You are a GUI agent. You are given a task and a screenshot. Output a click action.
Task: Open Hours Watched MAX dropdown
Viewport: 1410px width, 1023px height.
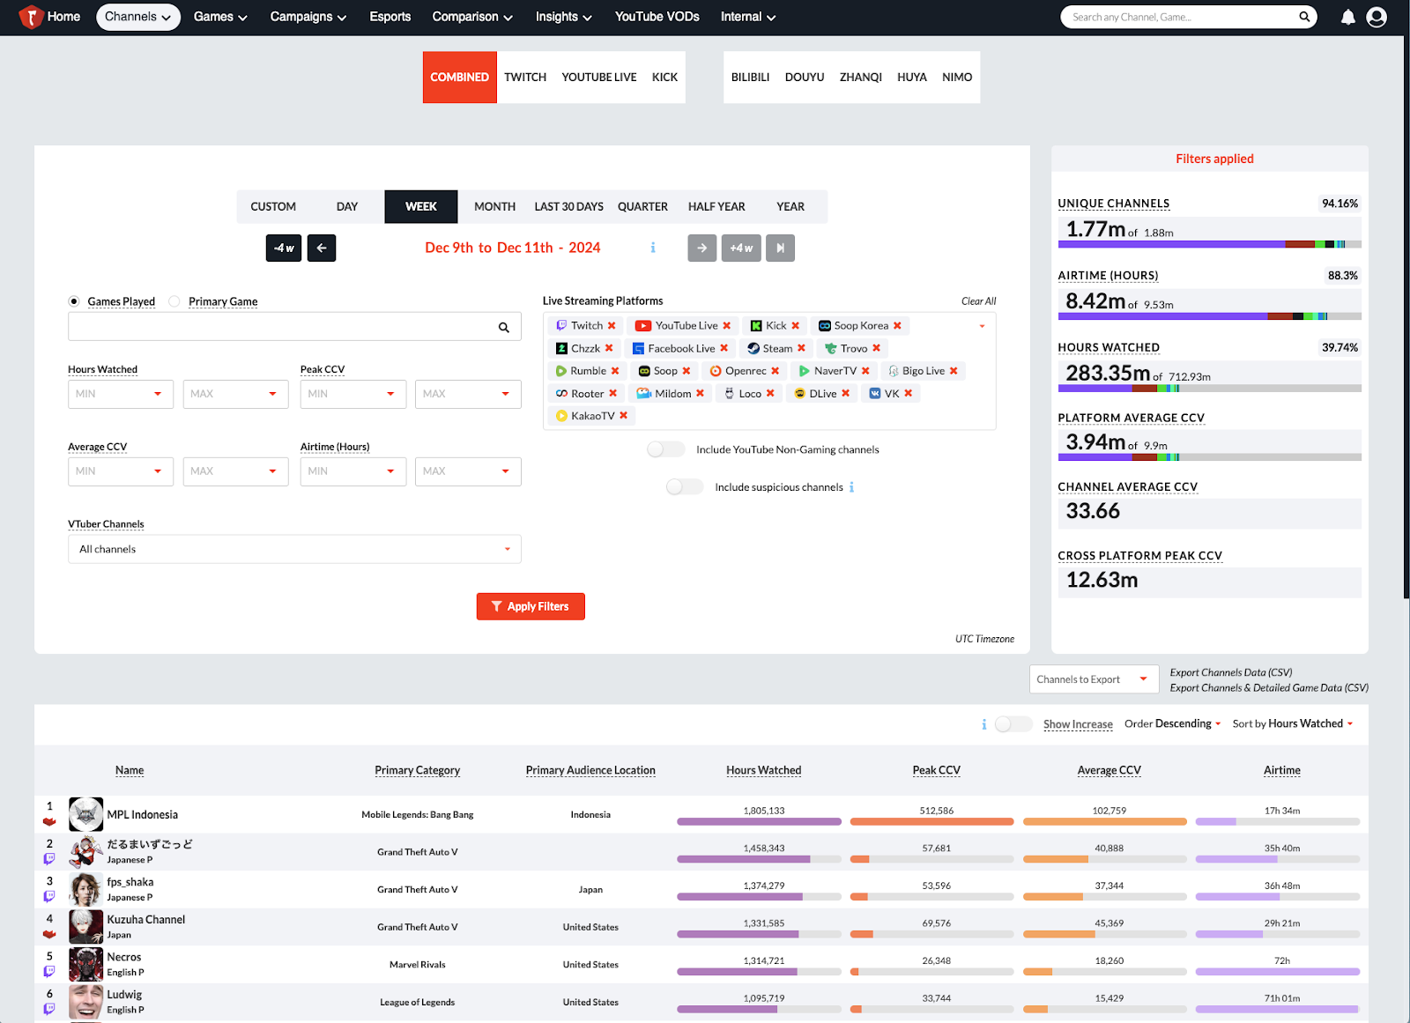(236, 394)
